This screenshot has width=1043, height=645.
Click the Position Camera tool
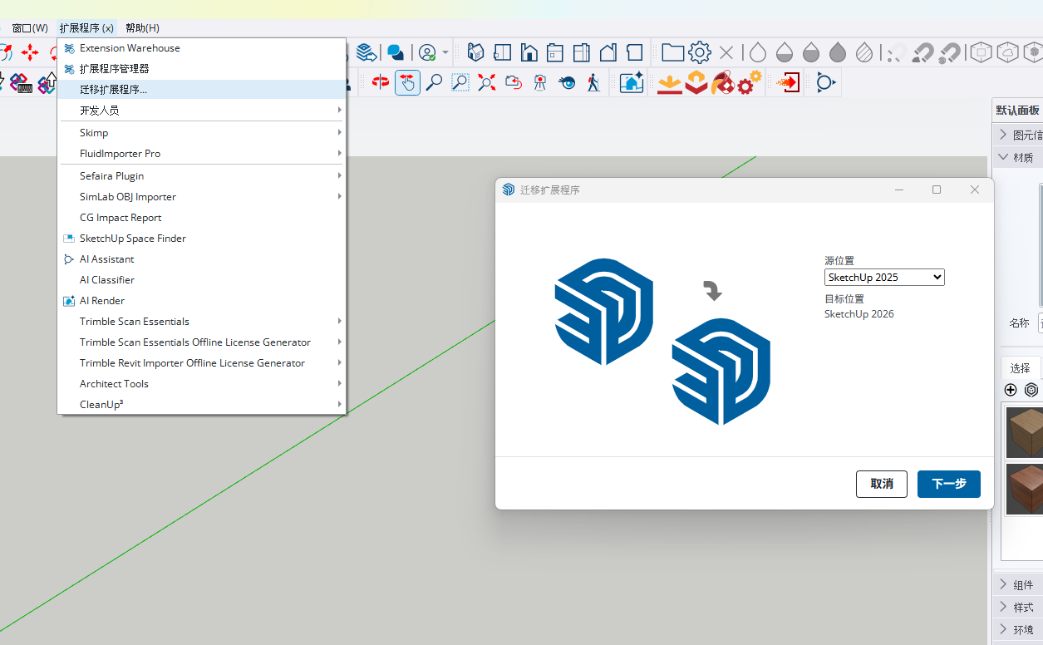point(540,82)
